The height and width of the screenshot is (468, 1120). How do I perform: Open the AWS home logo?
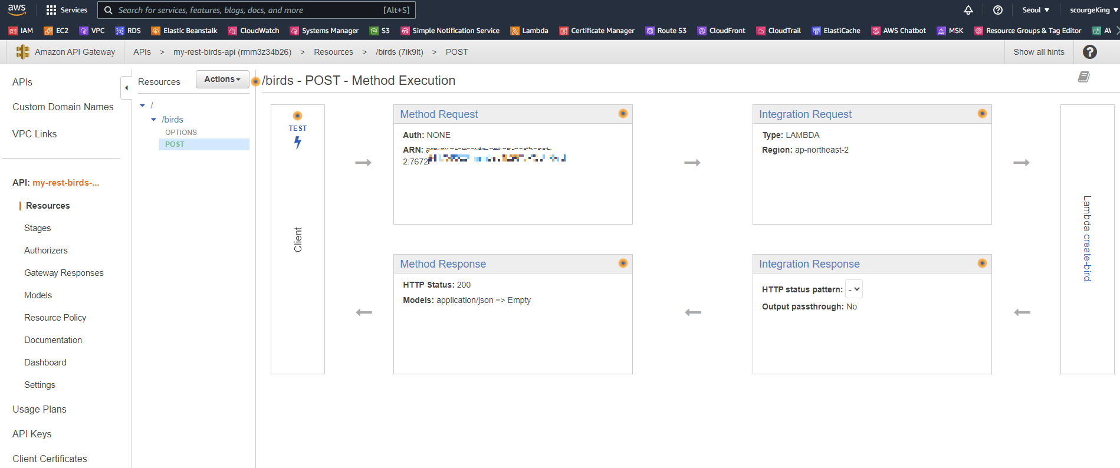point(17,9)
